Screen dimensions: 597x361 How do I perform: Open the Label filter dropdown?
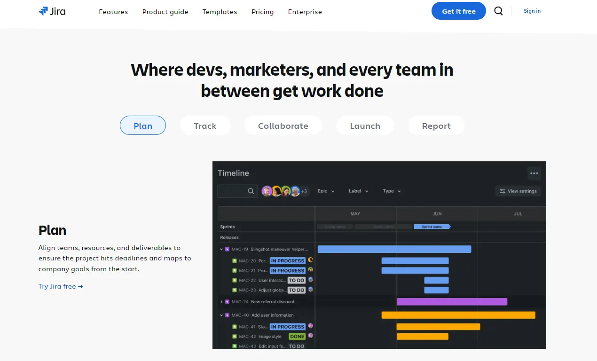358,191
